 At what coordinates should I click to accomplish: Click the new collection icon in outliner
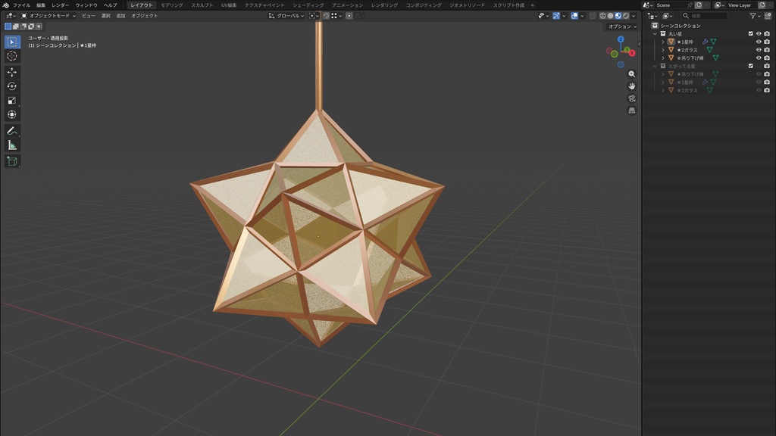pos(768,16)
